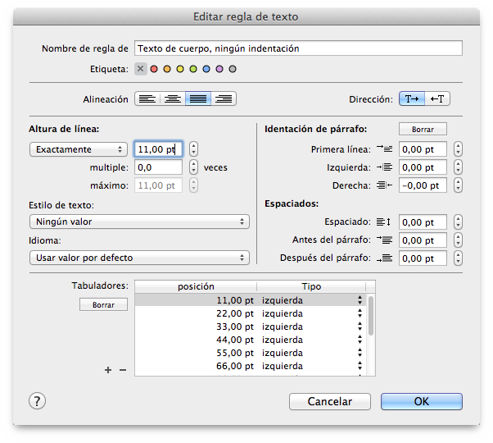
Task: Remove tab stop with minus button
Action: tap(123, 370)
